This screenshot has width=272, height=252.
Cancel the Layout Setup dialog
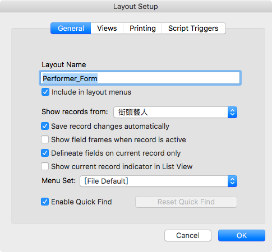click(x=188, y=235)
